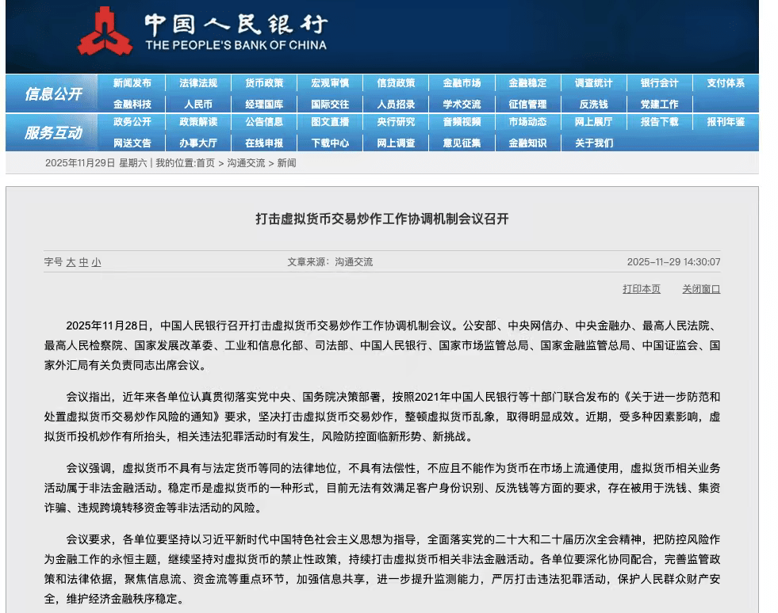Open the 新闻发布 menu item
778x613 pixels.
pos(132,83)
